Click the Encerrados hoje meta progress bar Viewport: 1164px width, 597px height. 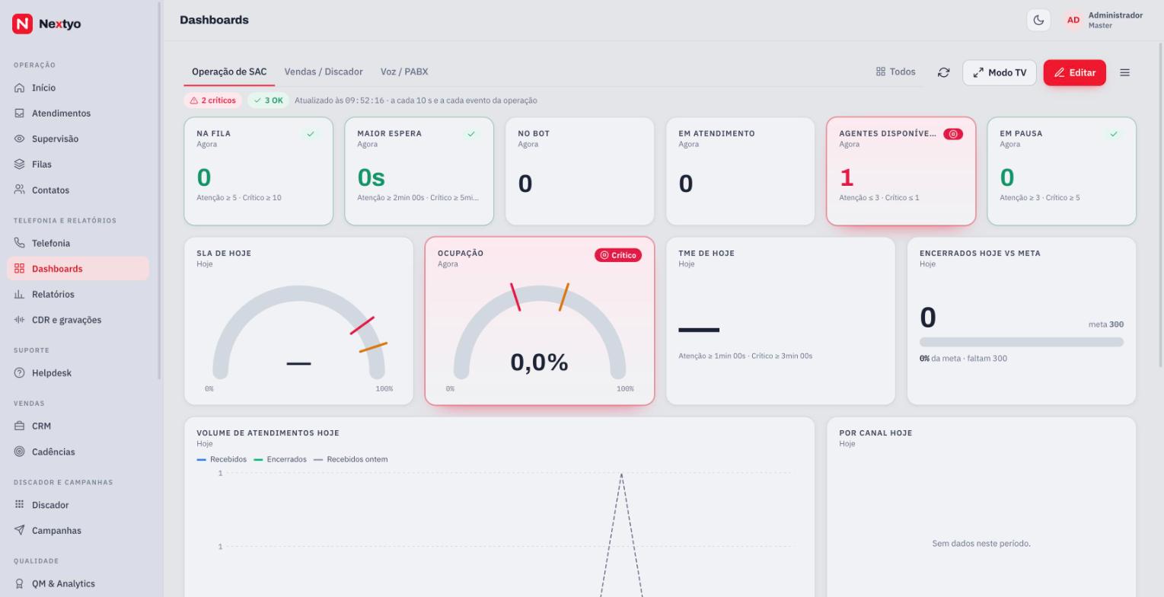1022,342
